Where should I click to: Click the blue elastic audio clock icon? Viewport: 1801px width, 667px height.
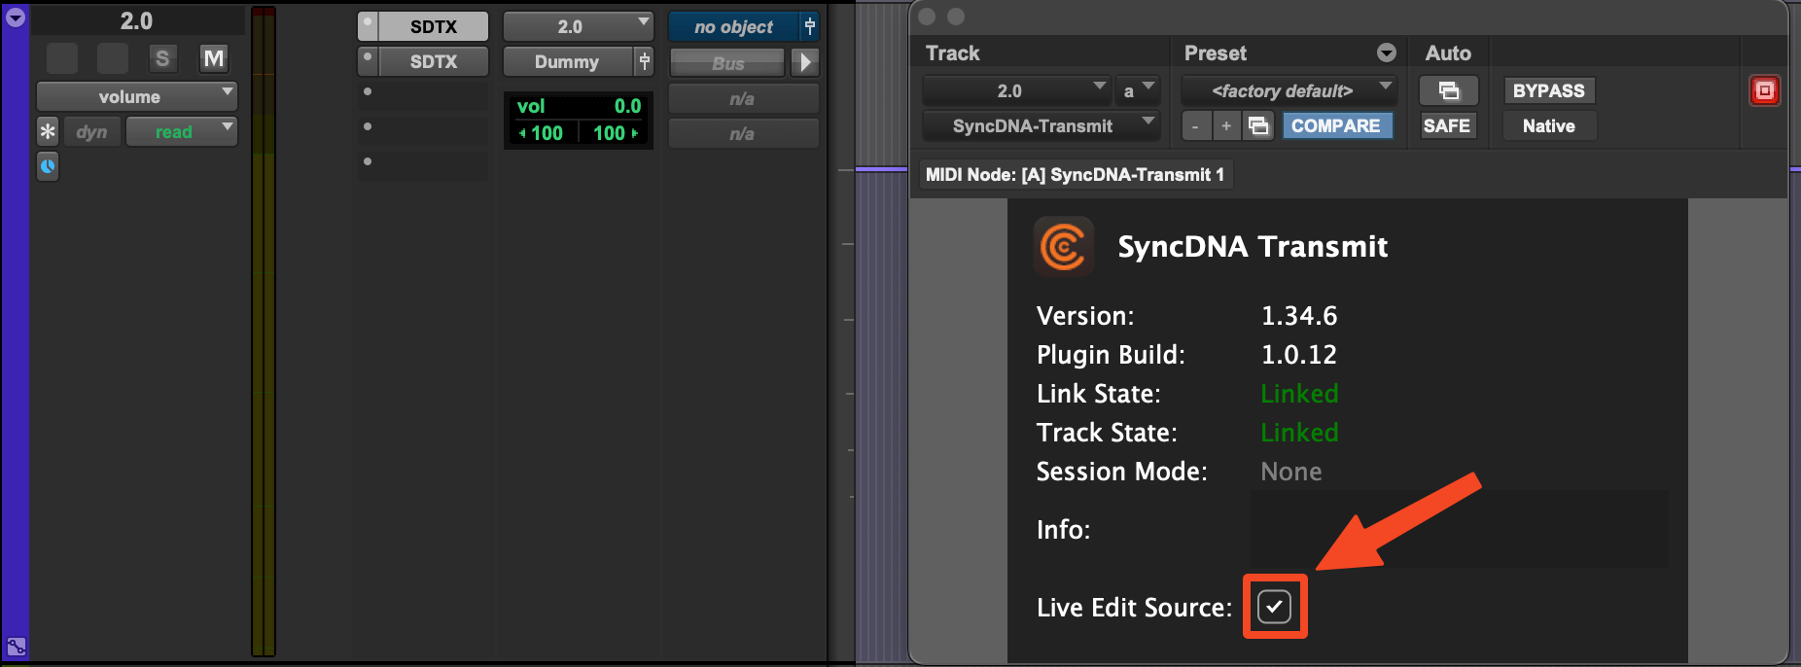[x=48, y=166]
